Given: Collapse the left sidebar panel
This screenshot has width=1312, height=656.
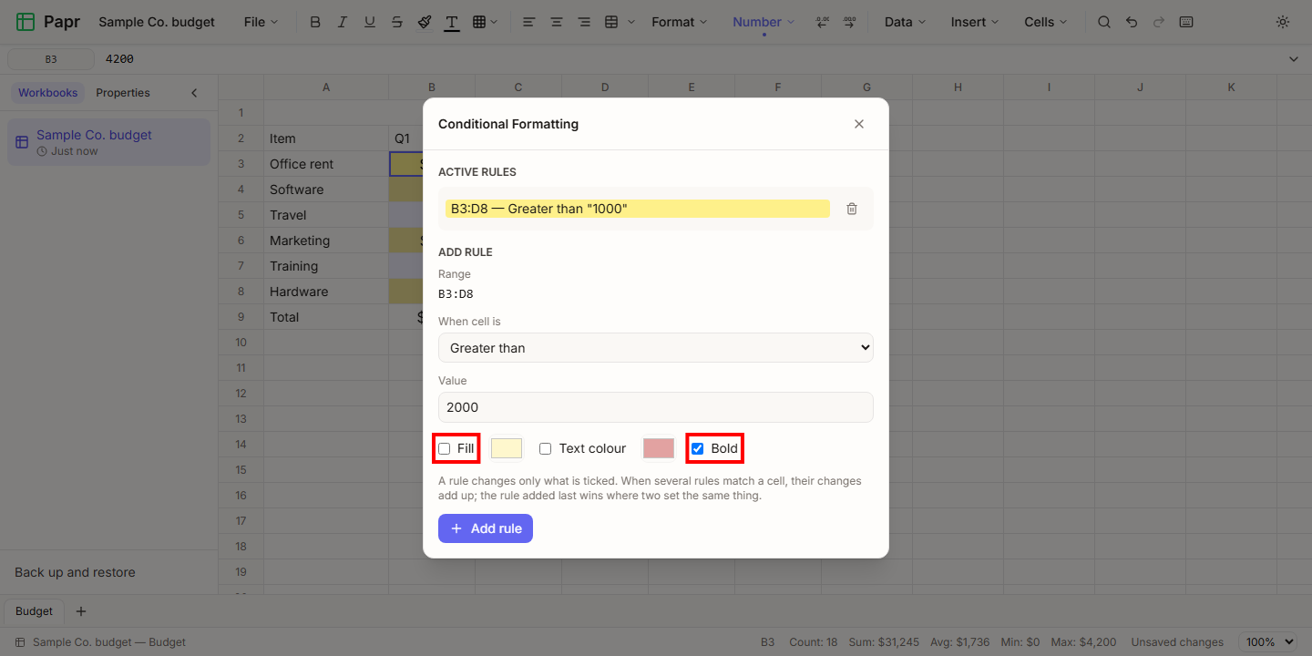Looking at the screenshot, I should pos(194,93).
